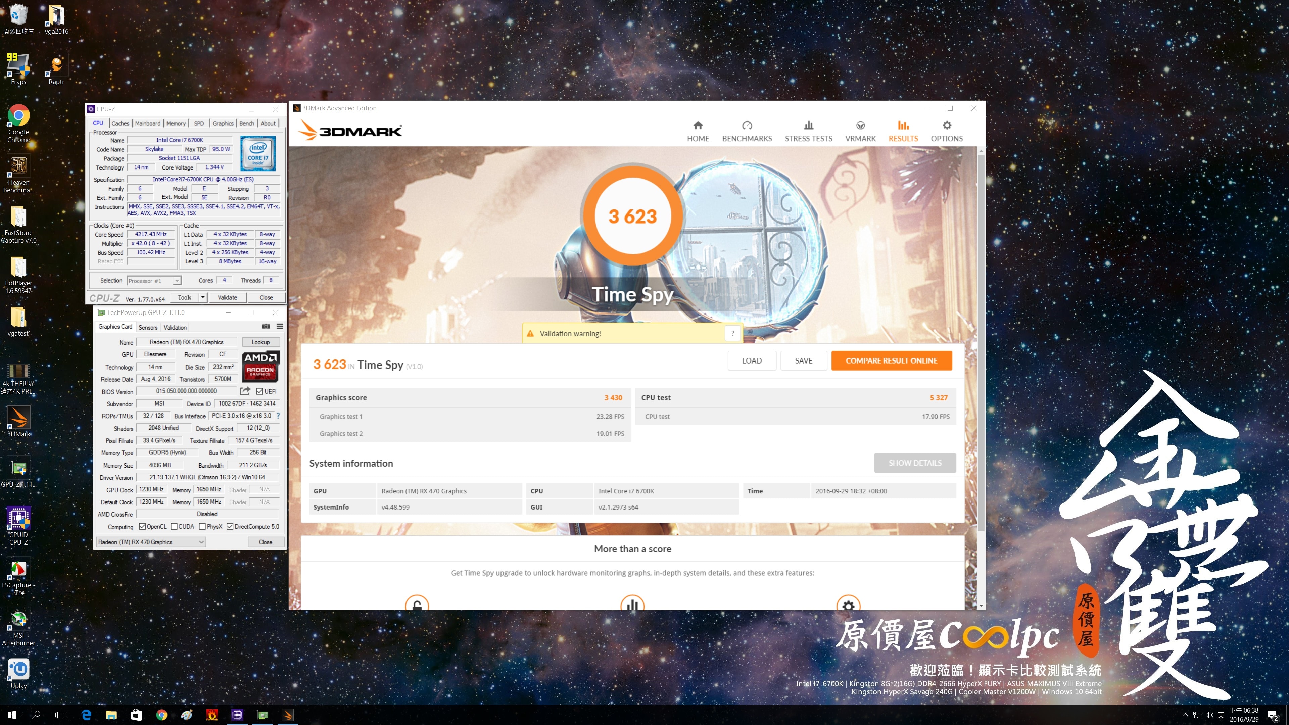
Task: Expand GPU-Z graphics card selector dropdown
Action: (201, 542)
